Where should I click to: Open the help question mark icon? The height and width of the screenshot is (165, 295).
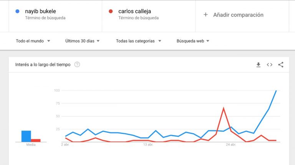coord(77,64)
